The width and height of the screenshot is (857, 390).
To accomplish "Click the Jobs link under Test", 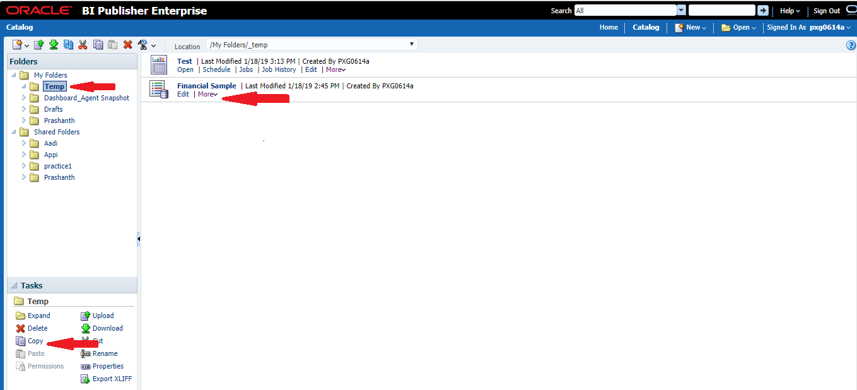I will [x=246, y=70].
